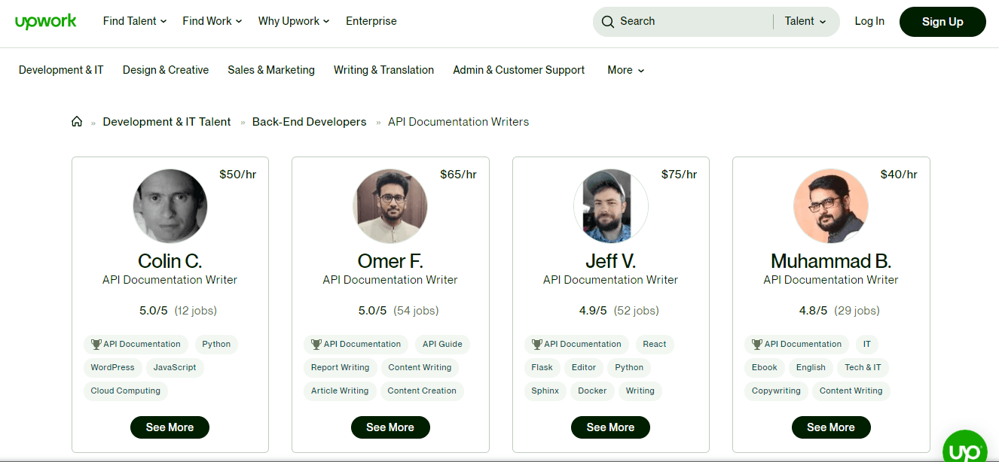Click the Upwork logo

tap(46, 21)
